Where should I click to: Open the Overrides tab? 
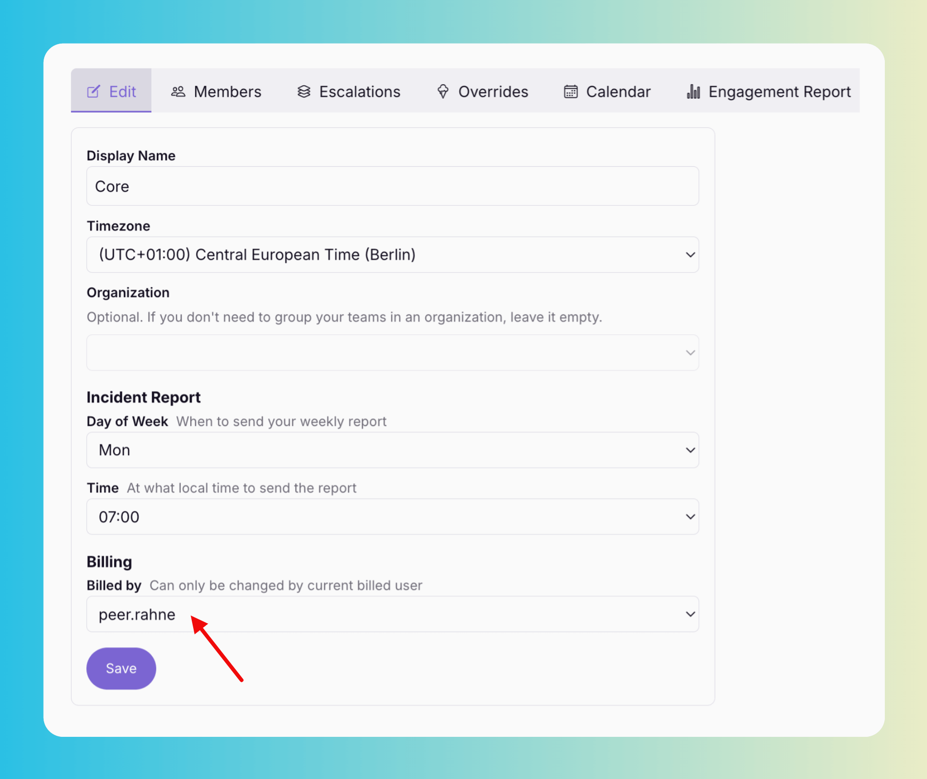pyautogui.click(x=493, y=92)
